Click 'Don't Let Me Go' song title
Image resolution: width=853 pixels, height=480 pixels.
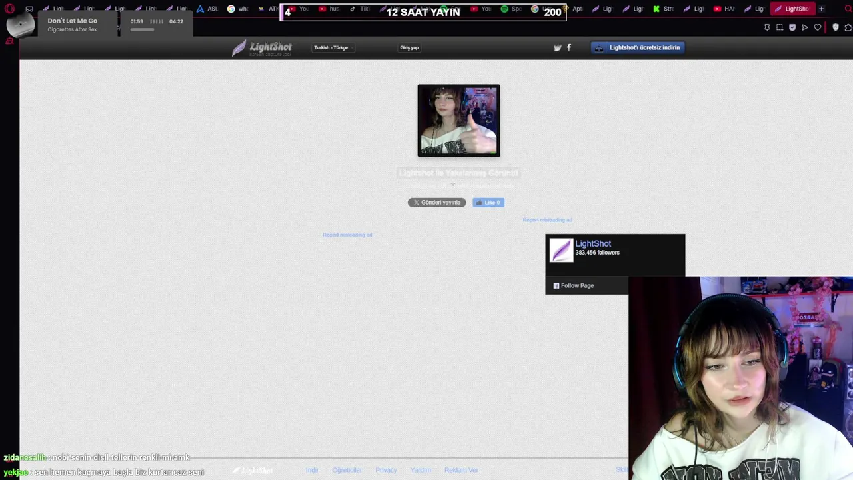coord(72,21)
